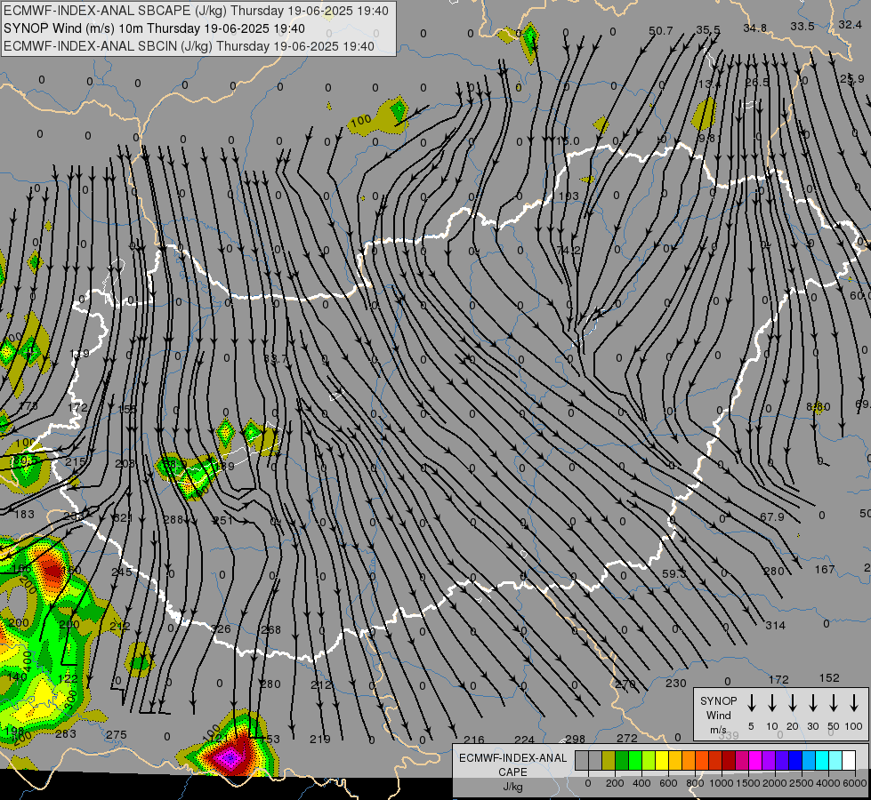Click the 30 m/s wind arrow in legend
This screenshot has width=871, height=800.
pyautogui.click(x=812, y=703)
